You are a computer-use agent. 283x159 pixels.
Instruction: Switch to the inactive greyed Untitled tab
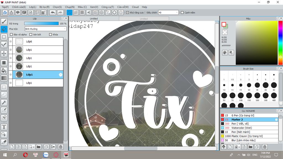[x=144, y=19]
